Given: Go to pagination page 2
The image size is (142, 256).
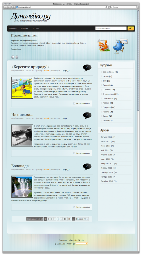Looking at the screenshot, I should coord(48,219).
